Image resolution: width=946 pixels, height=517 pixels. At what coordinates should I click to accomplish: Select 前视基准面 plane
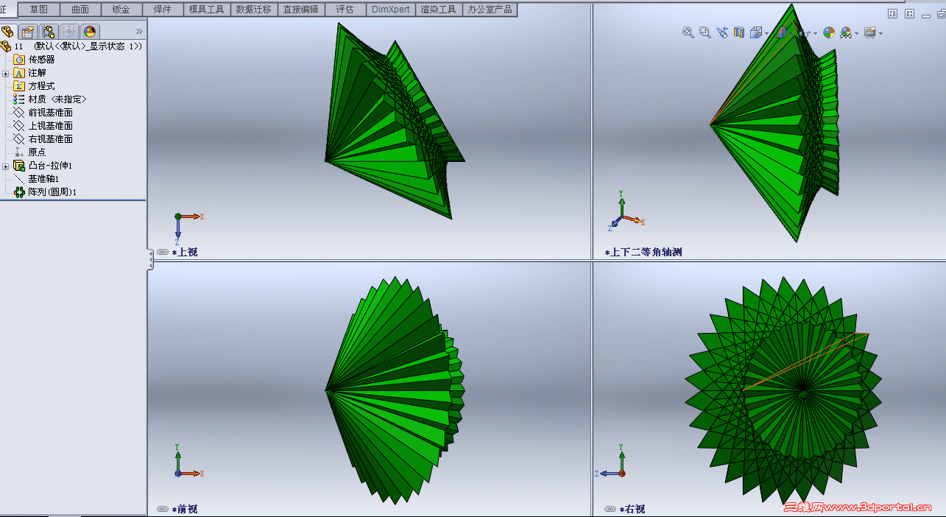43,113
